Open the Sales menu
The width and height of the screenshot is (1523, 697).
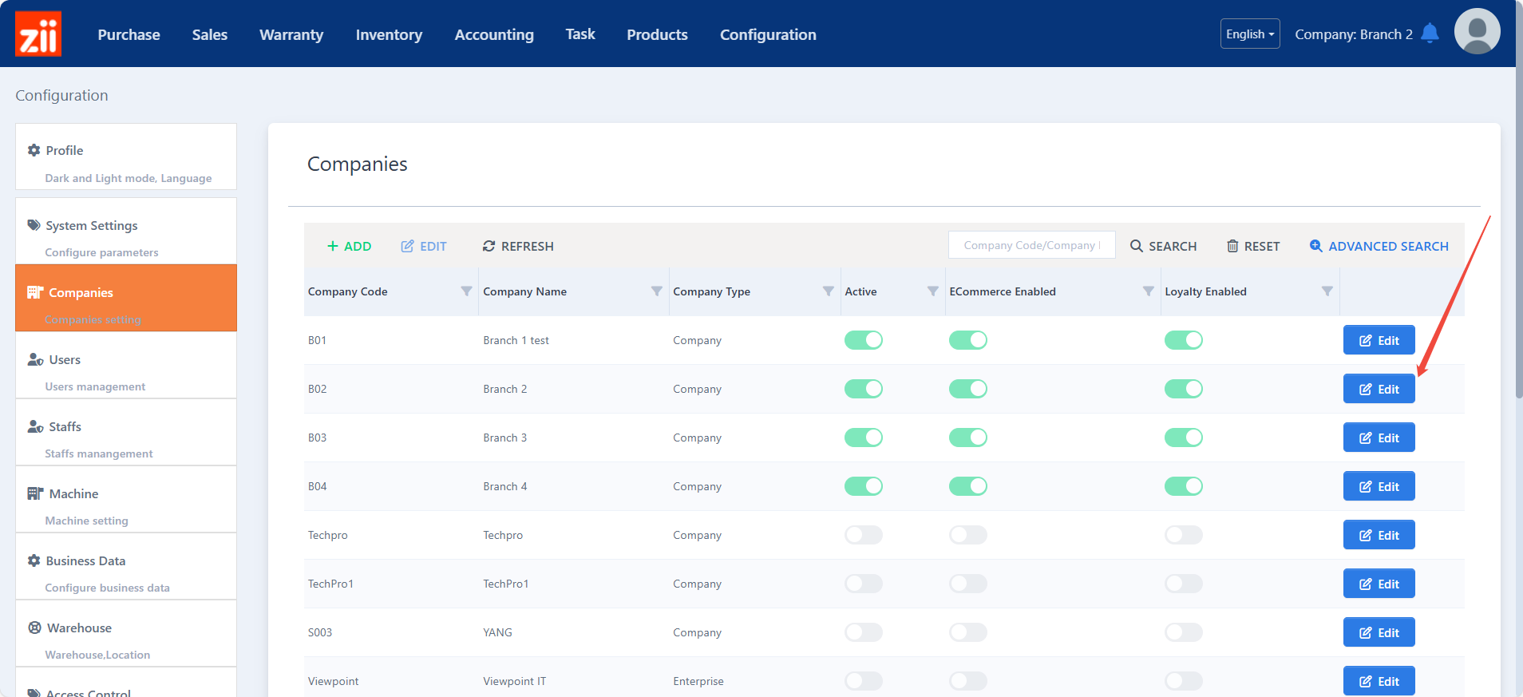pos(210,34)
